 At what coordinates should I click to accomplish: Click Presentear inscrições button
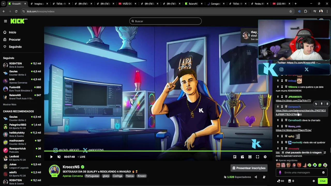click(249, 168)
